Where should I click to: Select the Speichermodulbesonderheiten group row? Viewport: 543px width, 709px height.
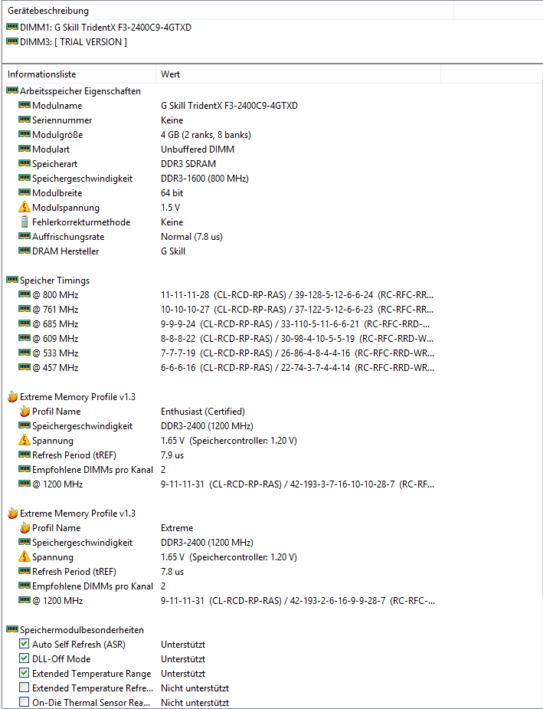click(75, 630)
